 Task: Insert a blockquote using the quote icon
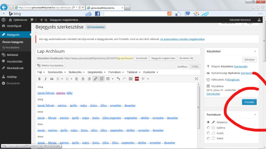coord(52,79)
